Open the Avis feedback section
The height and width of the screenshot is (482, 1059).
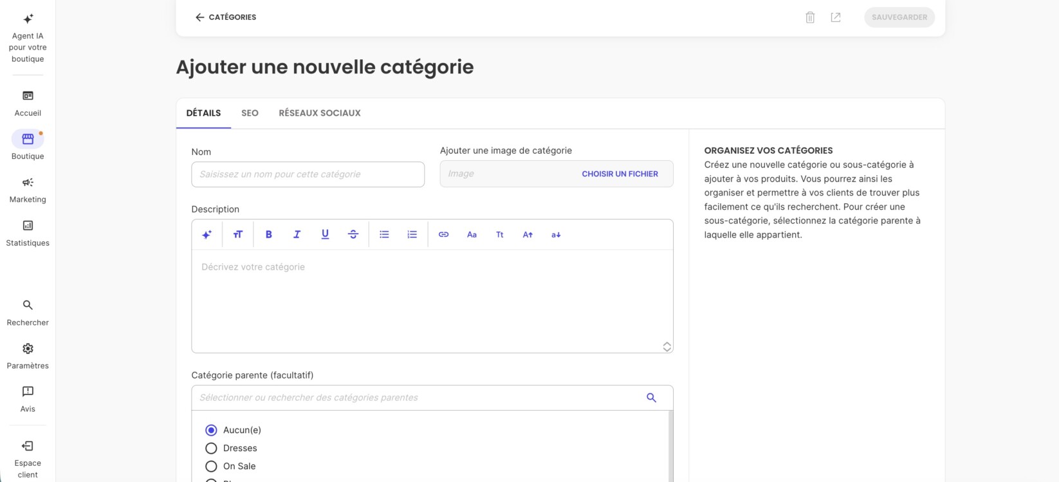click(28, 399)
